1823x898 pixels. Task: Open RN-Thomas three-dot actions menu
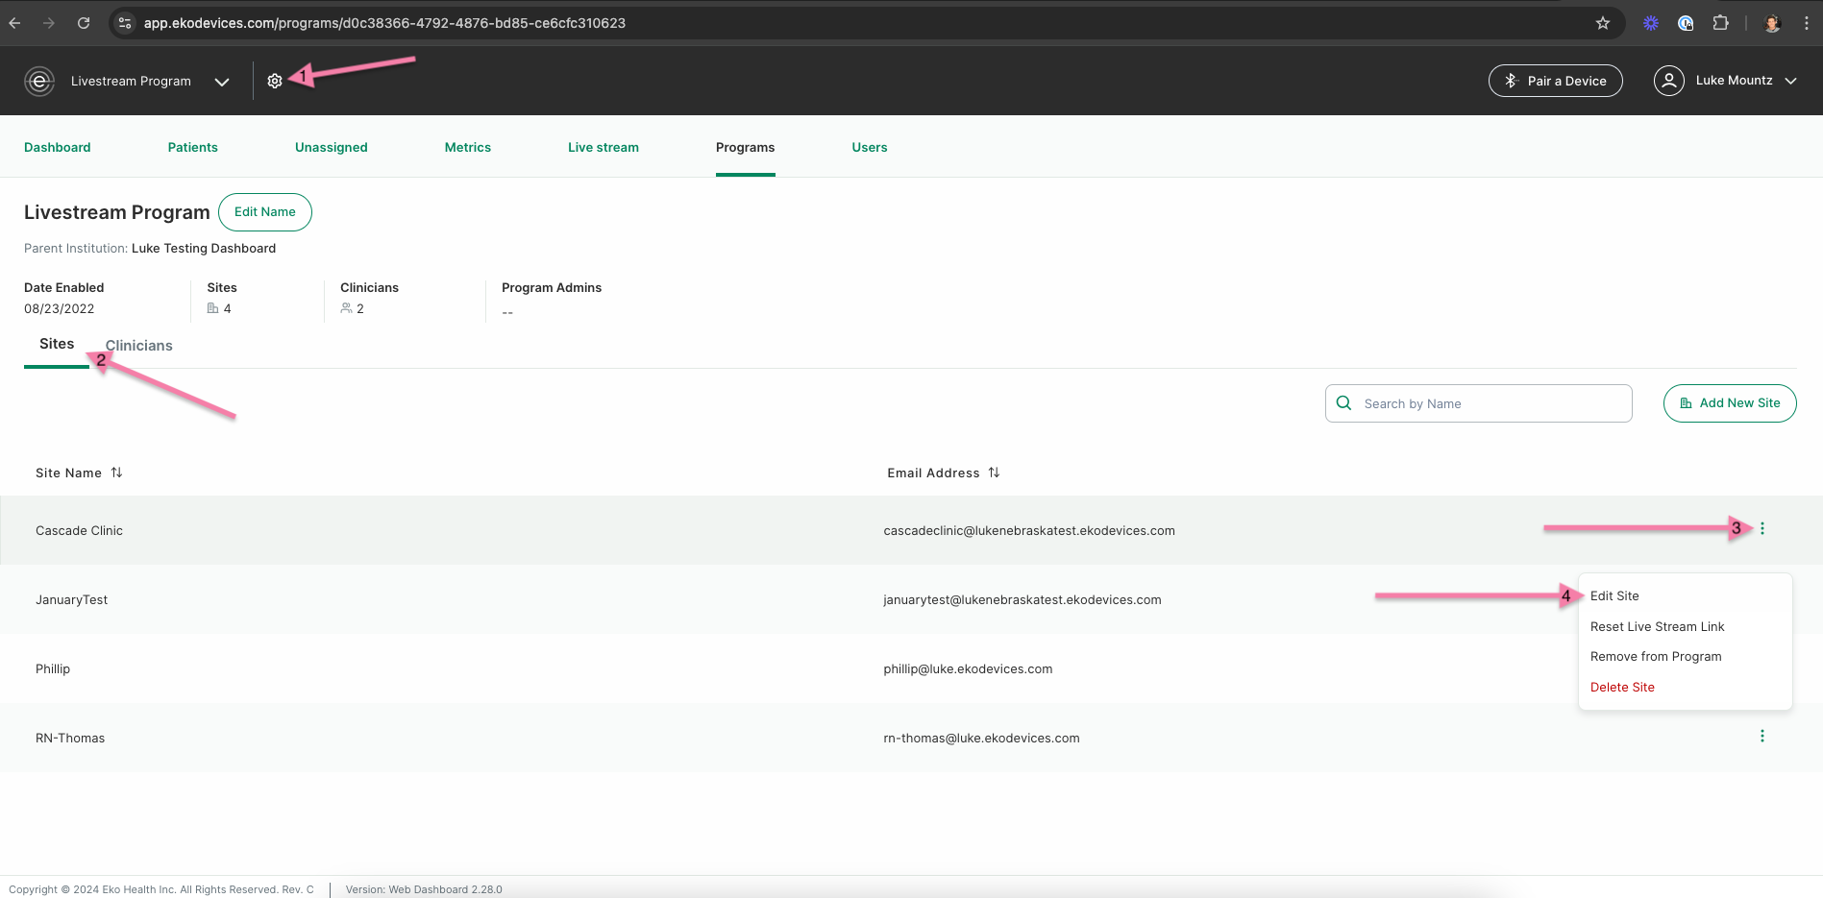click(x=1762, y=736)
